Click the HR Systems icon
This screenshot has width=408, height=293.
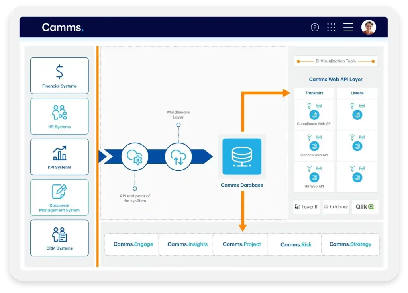pyautogui.click(x=59, y=113)
